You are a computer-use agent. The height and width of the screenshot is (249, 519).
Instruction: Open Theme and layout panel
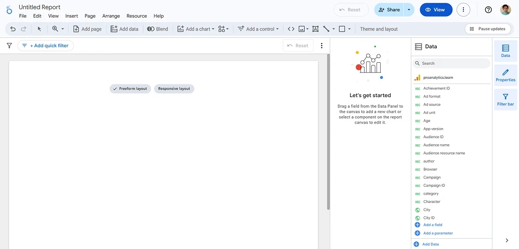click(379, 29)
